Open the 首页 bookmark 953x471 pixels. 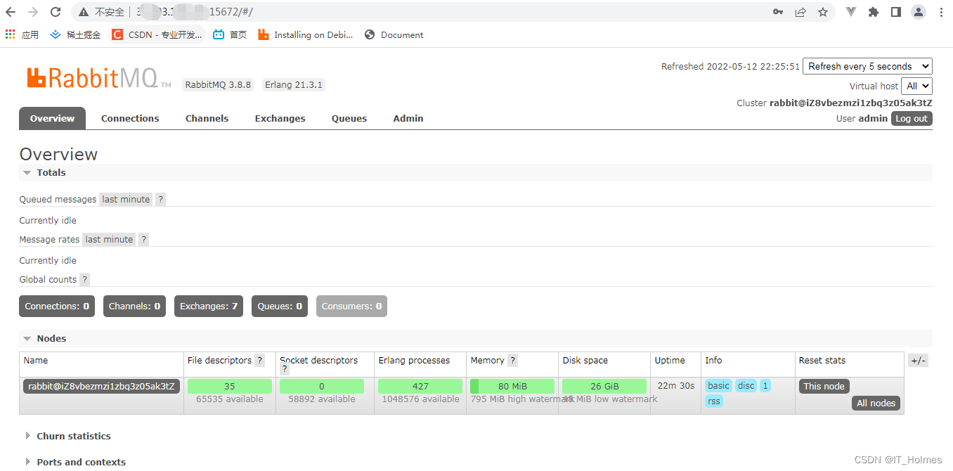click(230, 34)
